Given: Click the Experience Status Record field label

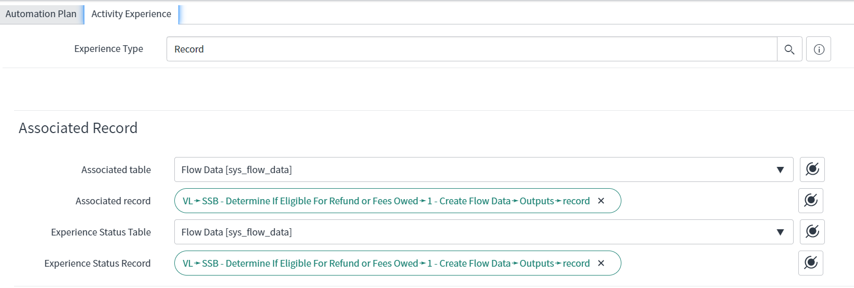Looking at the screenshot, I should (x=97, y=264).
